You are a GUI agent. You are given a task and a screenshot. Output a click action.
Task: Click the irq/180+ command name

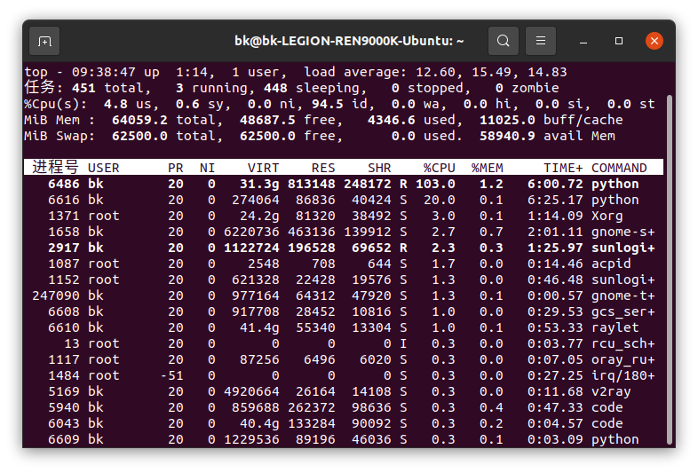pos(623,376)
